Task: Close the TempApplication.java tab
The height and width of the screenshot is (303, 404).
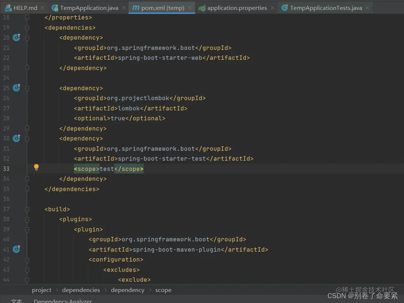Action: coord(124,8)
